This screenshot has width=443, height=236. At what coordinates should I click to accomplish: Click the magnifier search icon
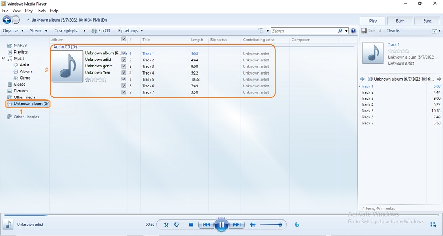point(340,31)
